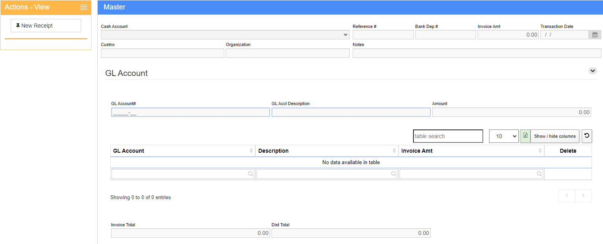
Task: Click 'Showing 0 to 0 of 0 entries' text
Action: (141, 197)
